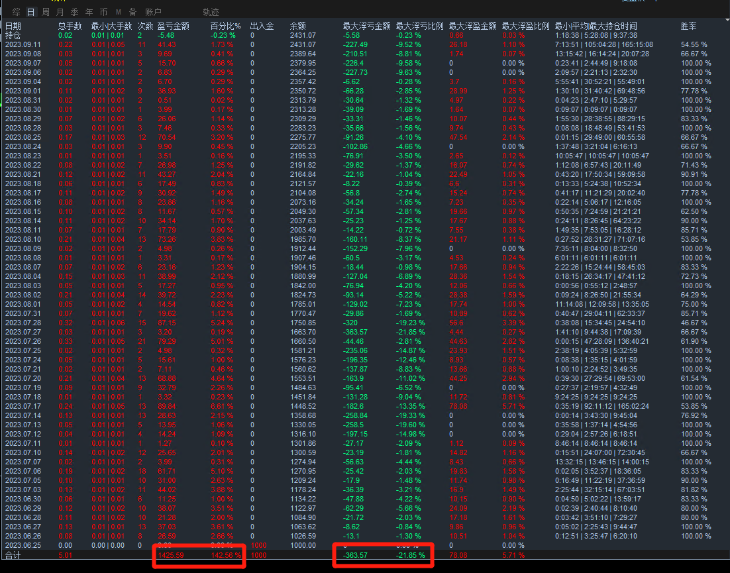Click the win rate value 54.55 %
This screenshot has width=730, height=573.
(x=694, y=44)
